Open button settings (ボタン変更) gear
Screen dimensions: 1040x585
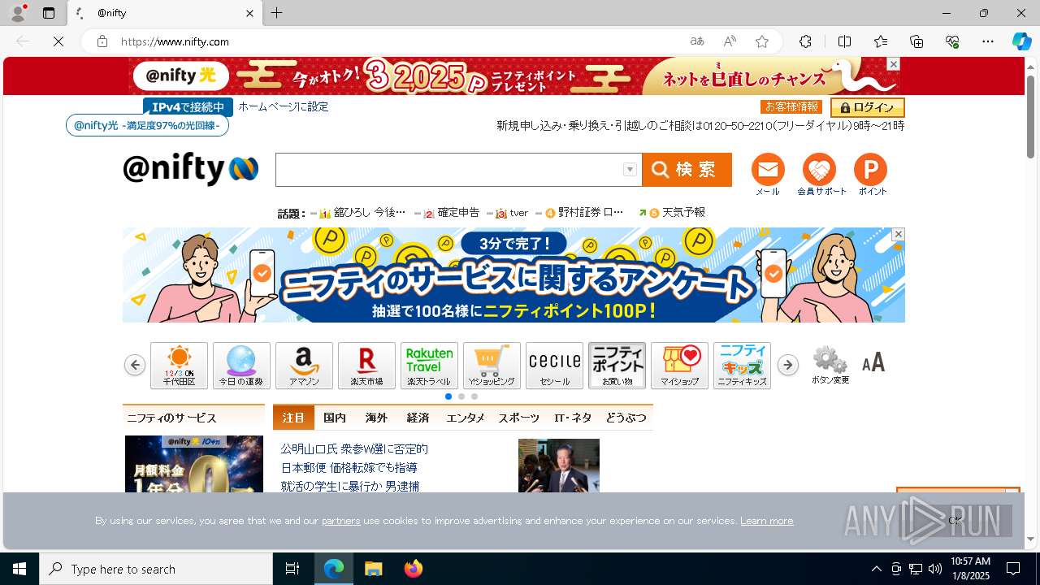830,365
